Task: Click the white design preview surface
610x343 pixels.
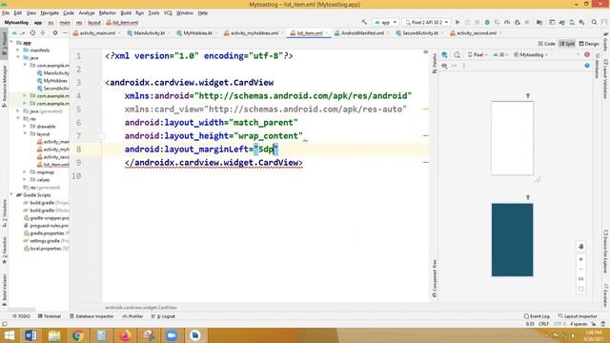Action: pyautogui.click(x=513, y=138)
